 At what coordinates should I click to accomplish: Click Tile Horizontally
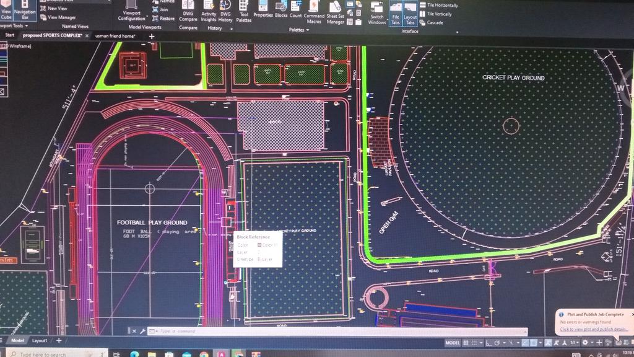click(439, 5)
